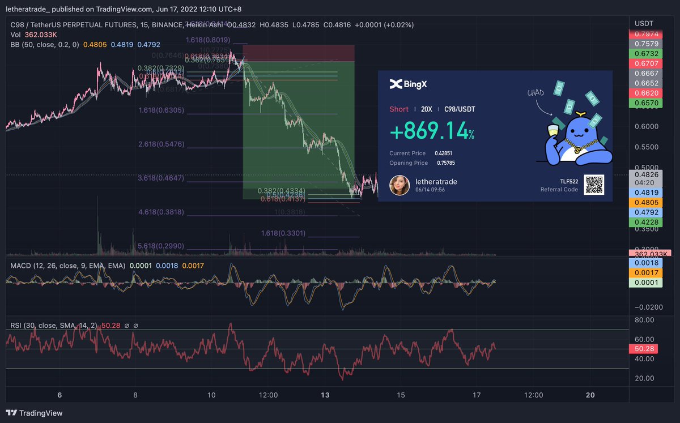Image resolution: width=680 pixels, height=423 pixels.
Task: Click the 0.6000 price axis label
Action: coord(645,126)
